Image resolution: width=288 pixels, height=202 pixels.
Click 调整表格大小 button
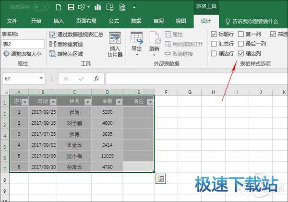click(22, 54)
